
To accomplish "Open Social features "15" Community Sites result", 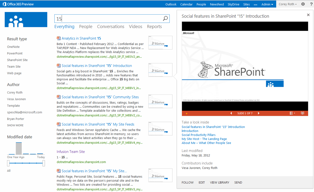I will pos(100,97).
